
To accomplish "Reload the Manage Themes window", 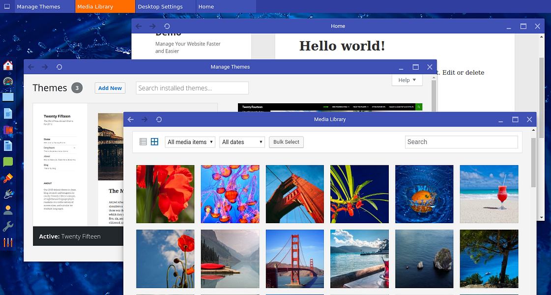I will [x=59, y=67].
